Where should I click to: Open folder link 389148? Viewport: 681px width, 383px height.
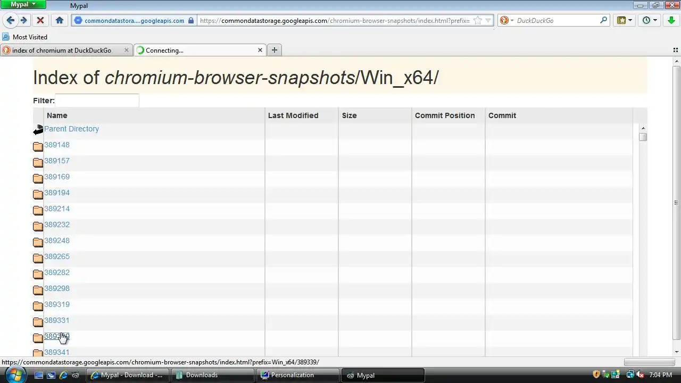coord(57,145)
